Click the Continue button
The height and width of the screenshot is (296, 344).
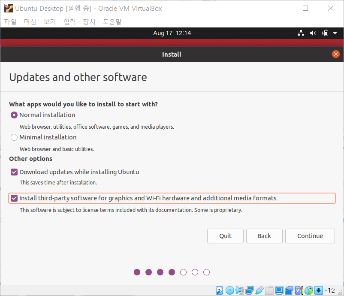tap(310, 236)
